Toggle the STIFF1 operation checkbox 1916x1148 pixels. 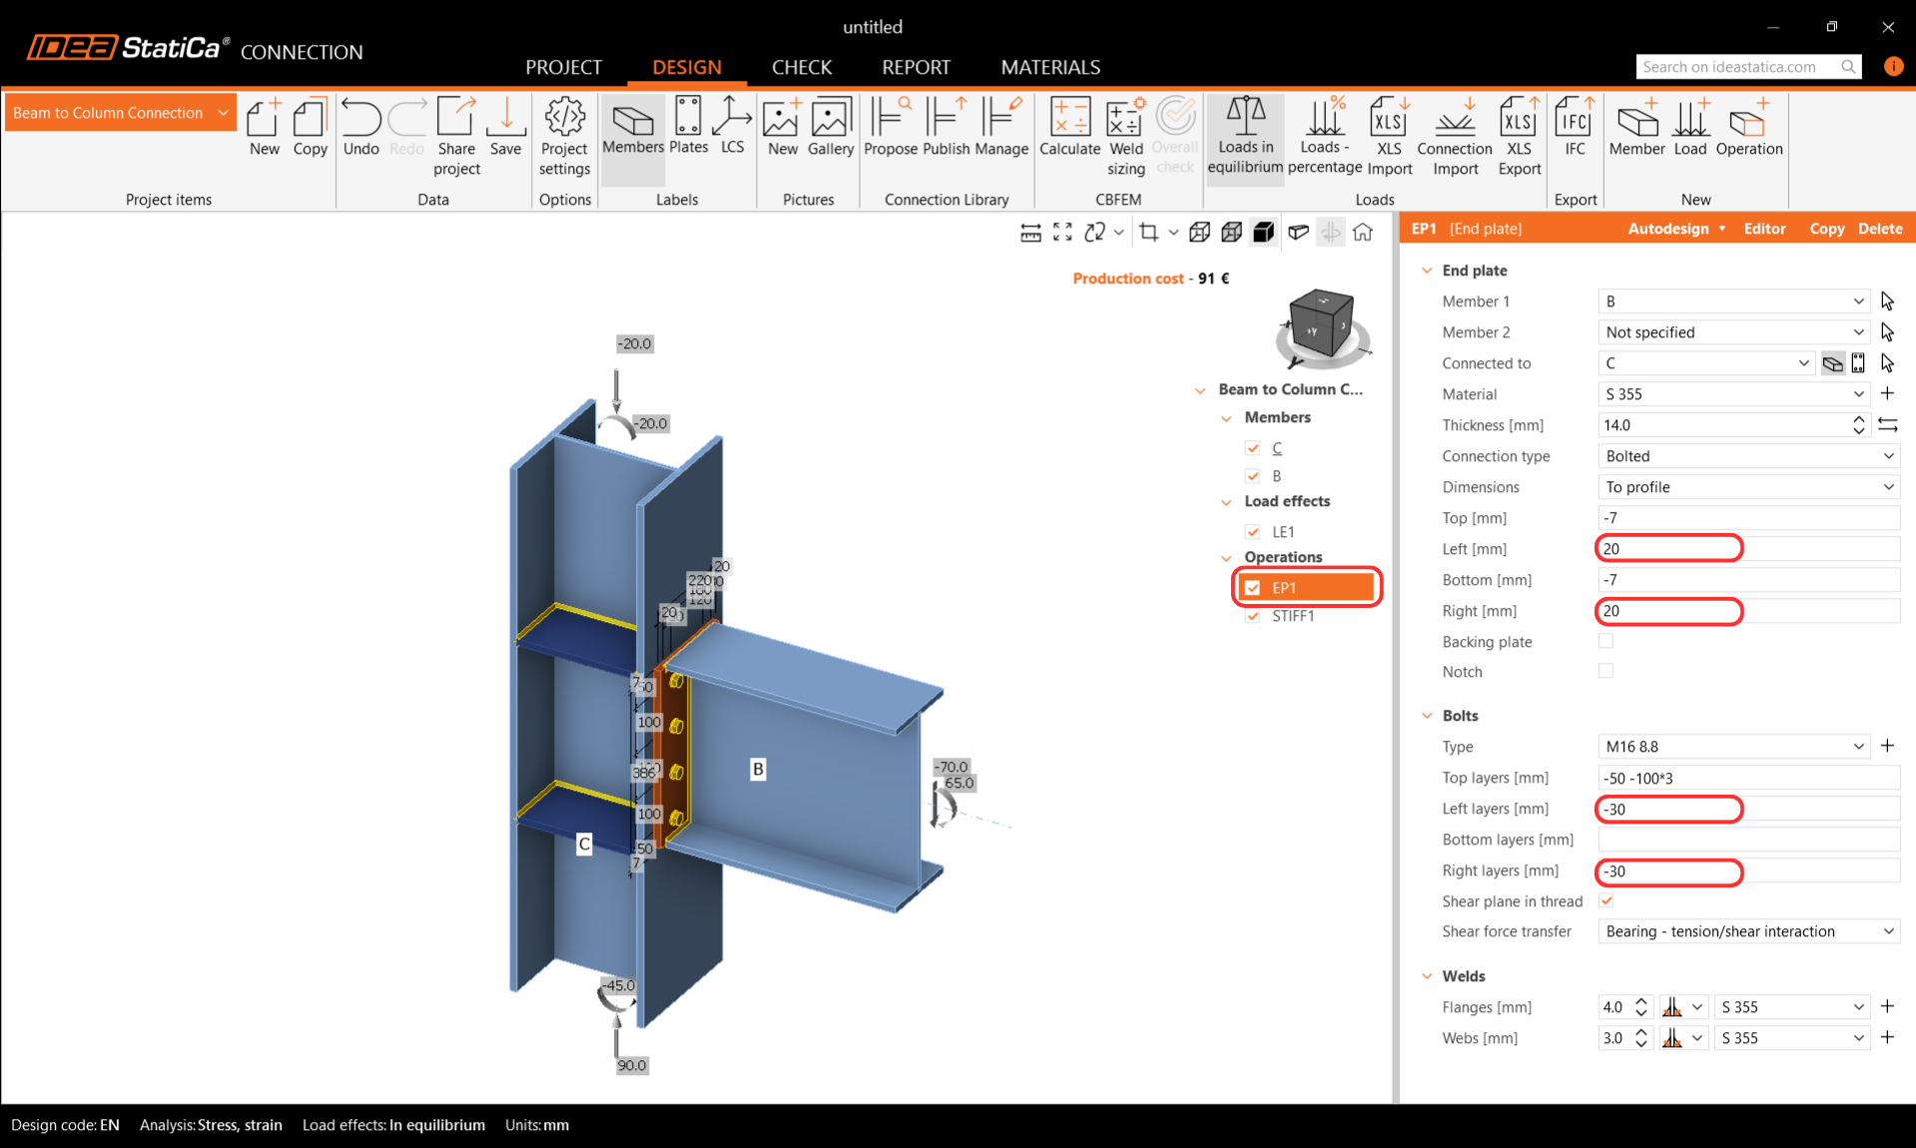(1253, 616)
